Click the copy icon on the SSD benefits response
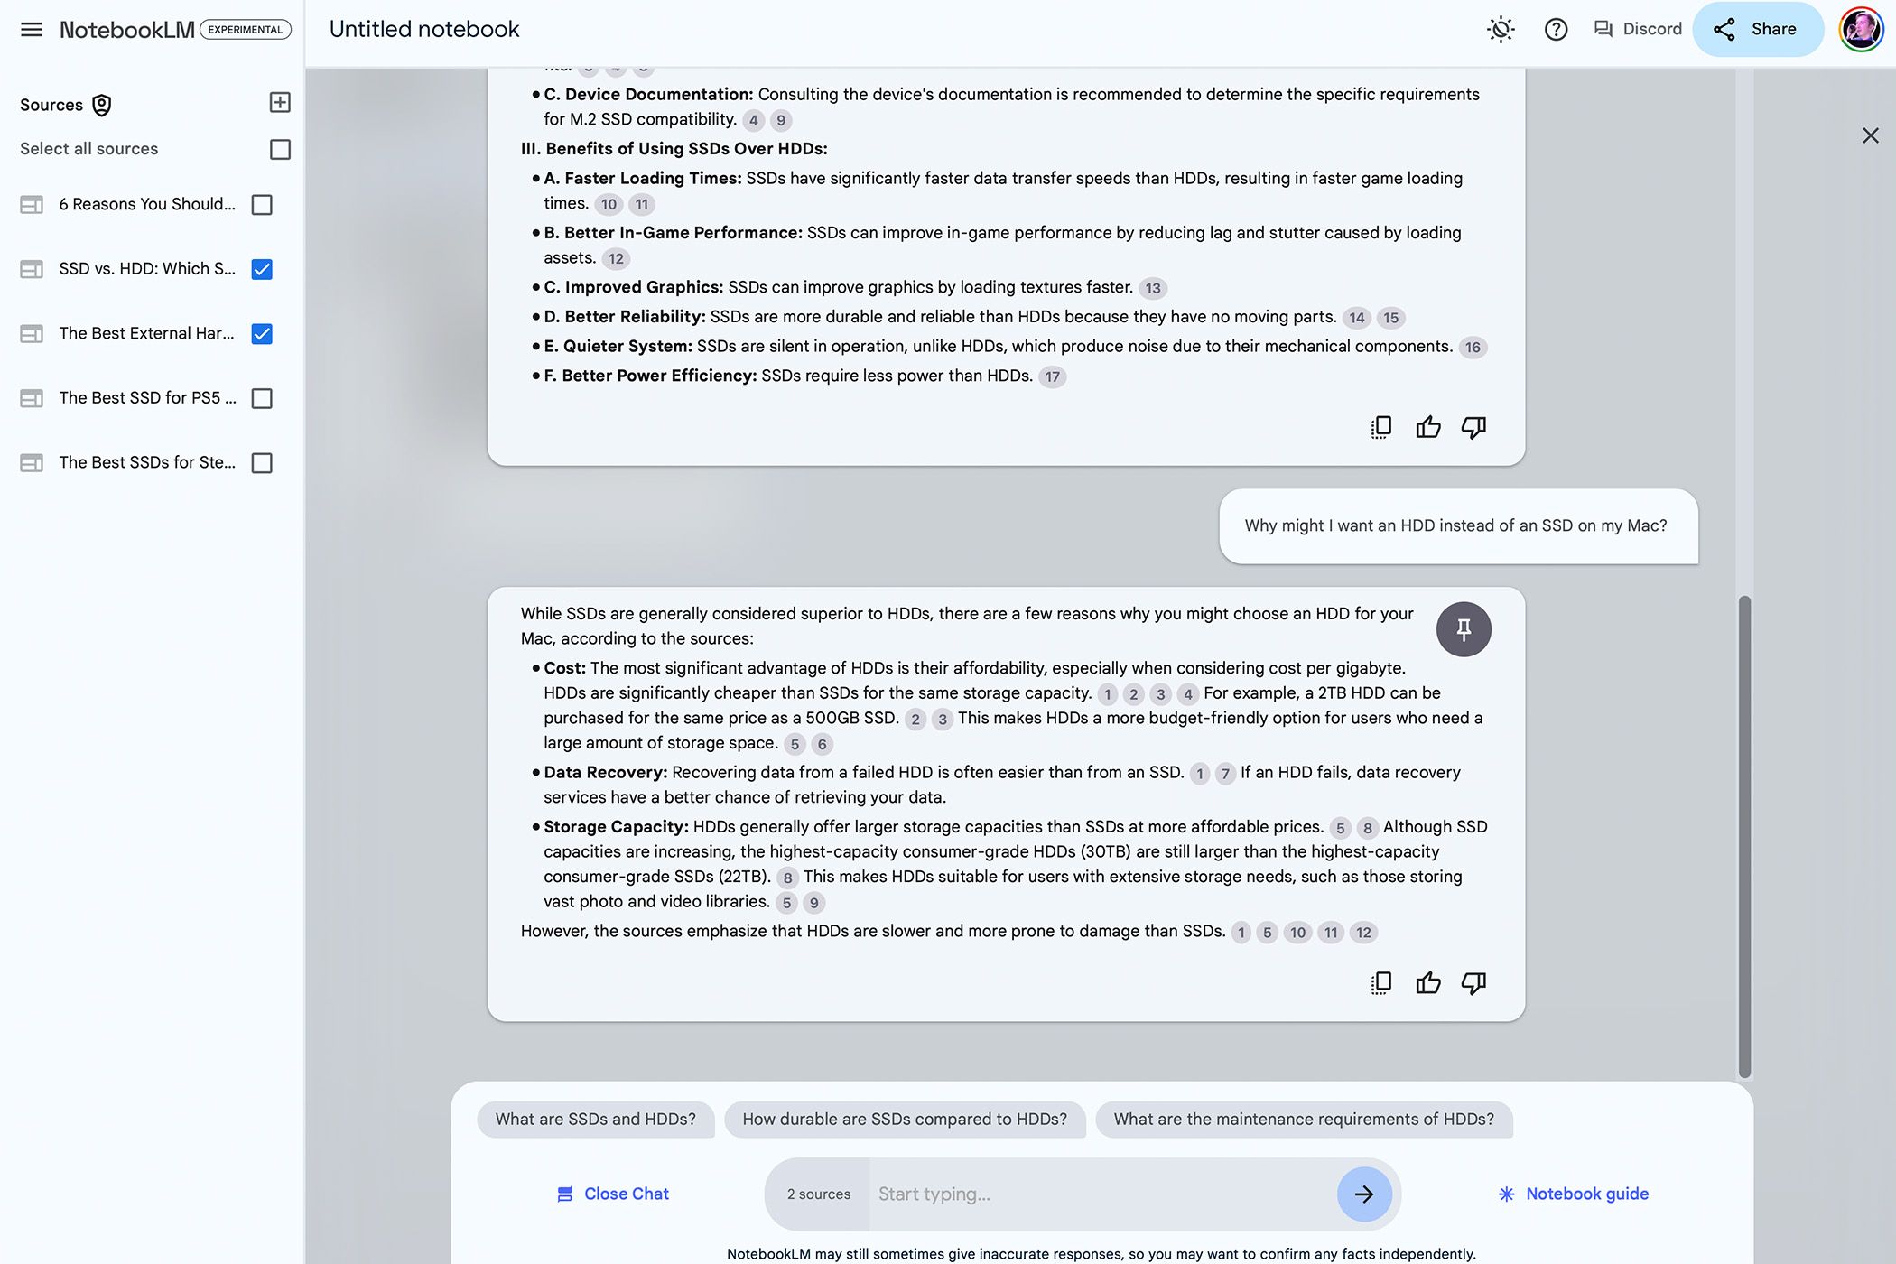Image resolution: width=1896 pixels, height=1264 pixels. point(1380,427)
